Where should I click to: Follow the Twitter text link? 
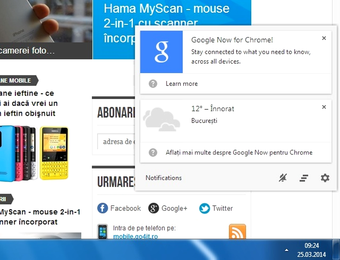[x=223, y=208]
